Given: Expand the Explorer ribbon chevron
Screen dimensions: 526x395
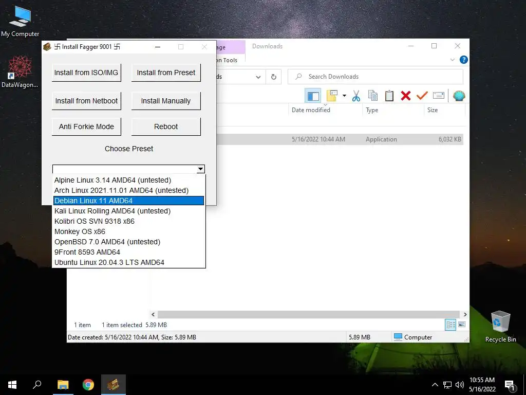Looking at the screenshot, I should tap(452, 60).
